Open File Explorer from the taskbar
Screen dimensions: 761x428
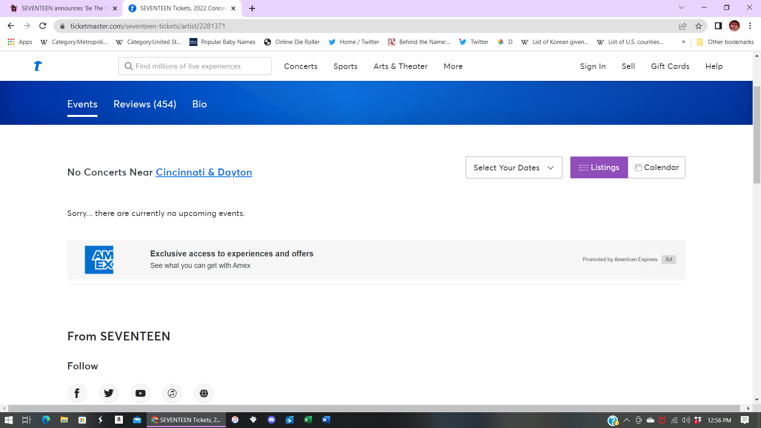point(64,420)
